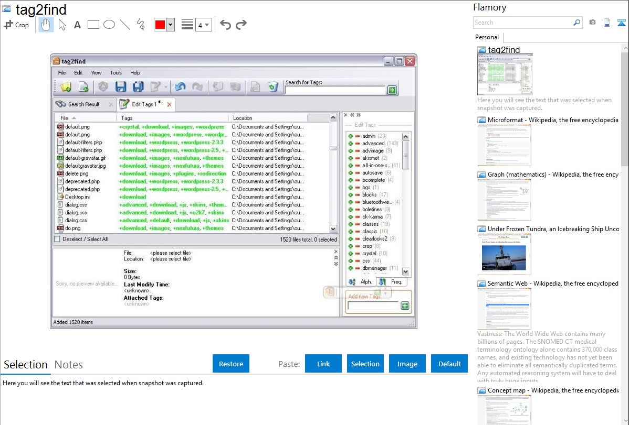Open the File menu in tag2find
The image size is (629, 425).
[62, 73]
